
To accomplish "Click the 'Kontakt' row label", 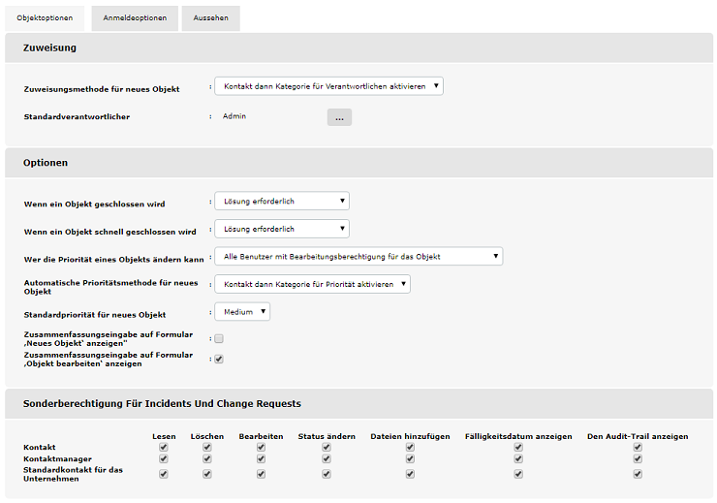I will click(40, 447).
